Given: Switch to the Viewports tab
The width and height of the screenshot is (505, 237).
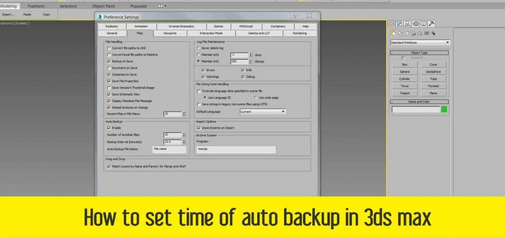Looking at the screenshot, I should [x=170, y=33].
